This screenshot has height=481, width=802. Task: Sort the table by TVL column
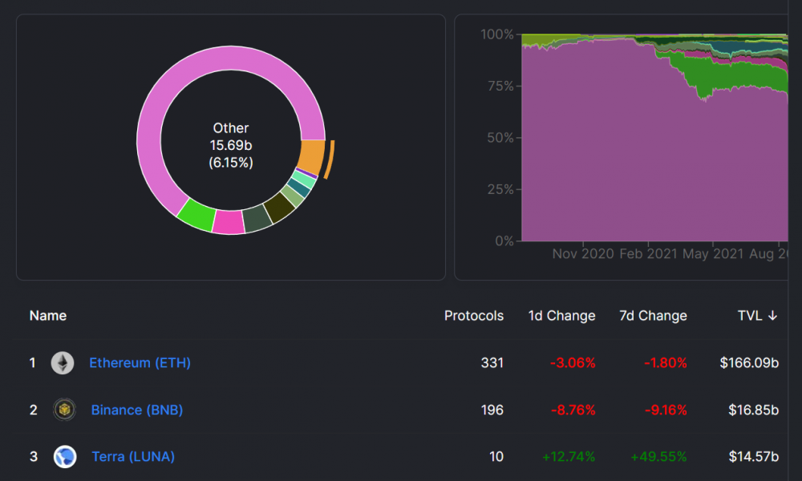[758, 315]
